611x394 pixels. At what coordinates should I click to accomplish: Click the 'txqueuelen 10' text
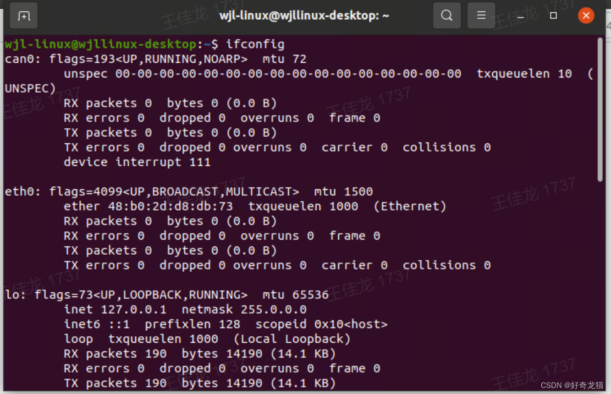click(524, 74)
